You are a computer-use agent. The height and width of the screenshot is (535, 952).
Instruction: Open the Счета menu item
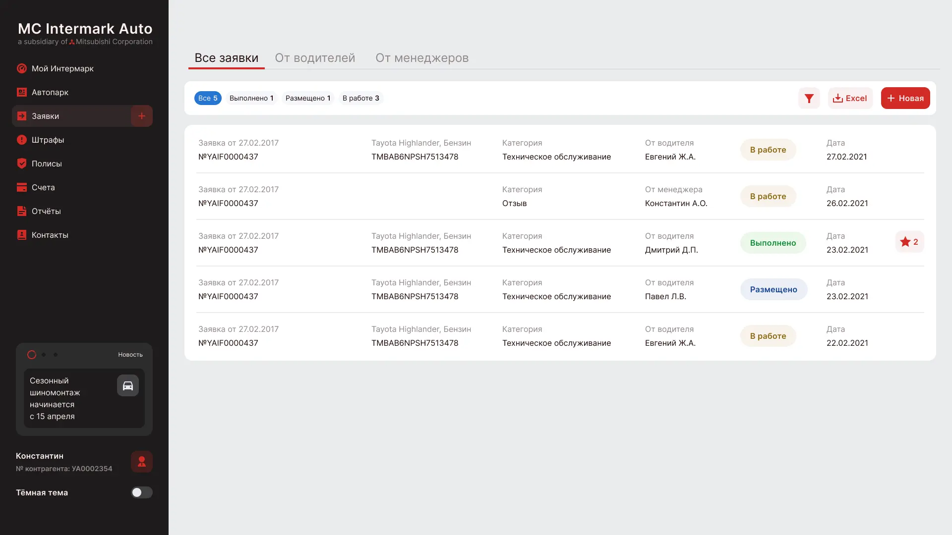82,187
